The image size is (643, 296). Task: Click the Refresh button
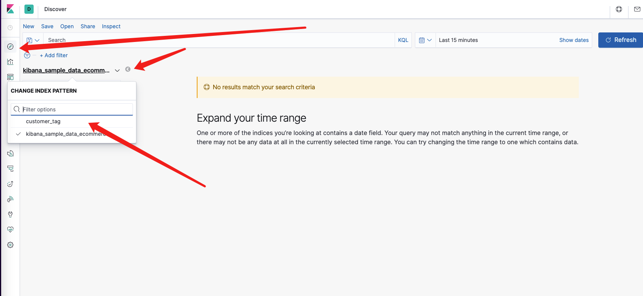(621, 40)
